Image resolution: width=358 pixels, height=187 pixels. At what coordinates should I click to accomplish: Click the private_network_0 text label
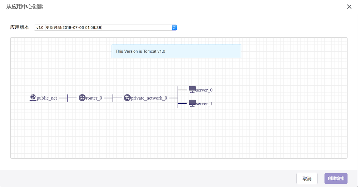149,98
